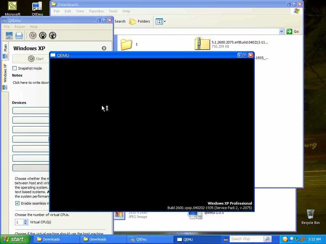
Task: Click the QtEmu window title bar icon
Action: coord(4,20)
